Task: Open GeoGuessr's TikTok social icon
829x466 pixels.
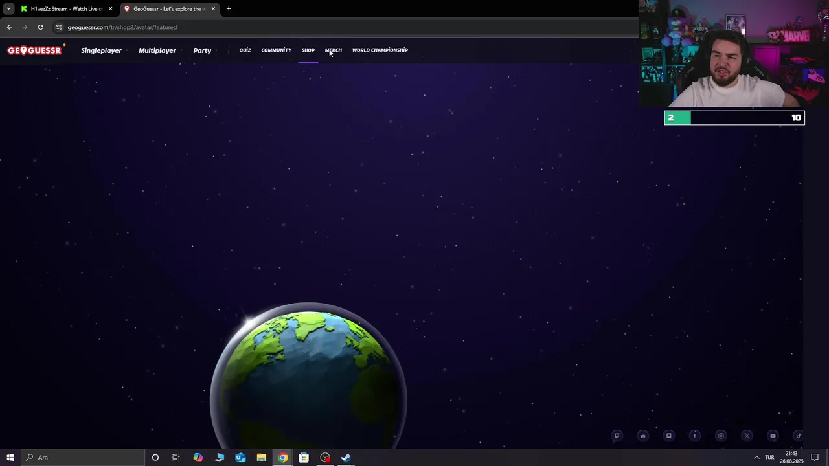Action: click(799, 436)
